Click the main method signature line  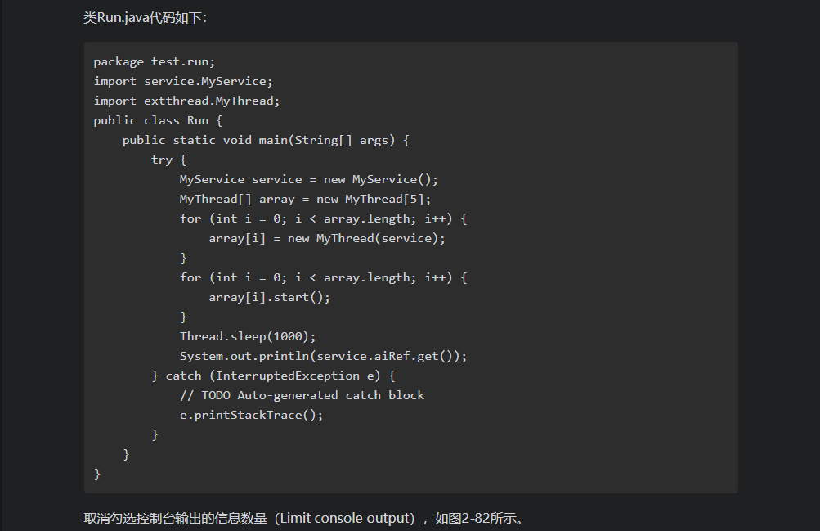pos(266,140)
